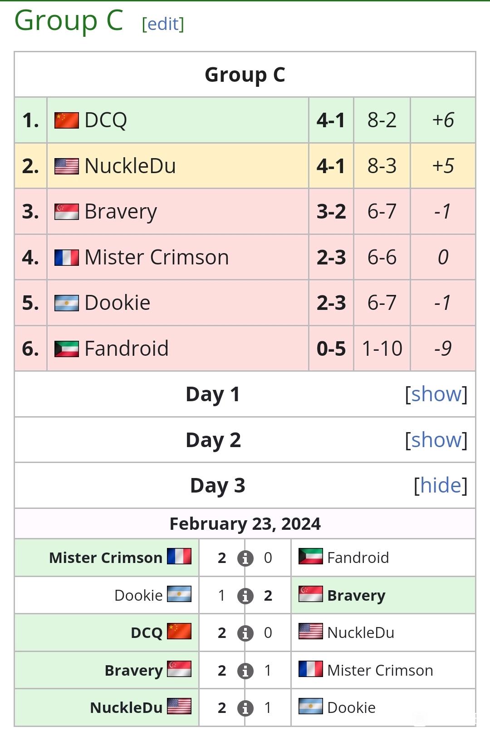Click bold Bravery winner in Dookie match
Screen dimensions: 490x732
356,595
